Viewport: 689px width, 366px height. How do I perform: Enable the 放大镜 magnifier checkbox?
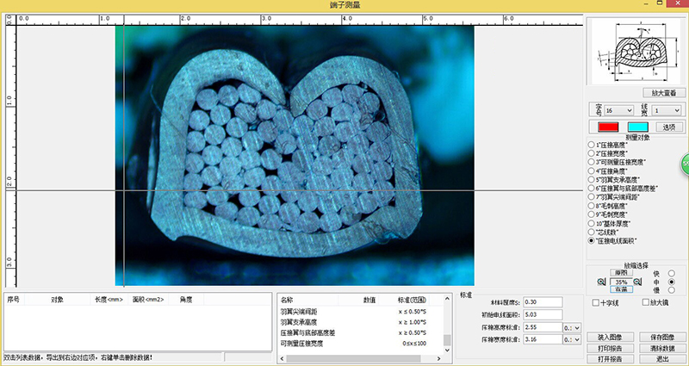click(x=646, y=302)
